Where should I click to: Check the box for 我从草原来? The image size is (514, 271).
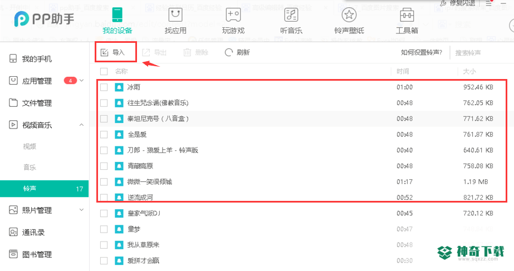pyautogui.click(x=104, y=245)
